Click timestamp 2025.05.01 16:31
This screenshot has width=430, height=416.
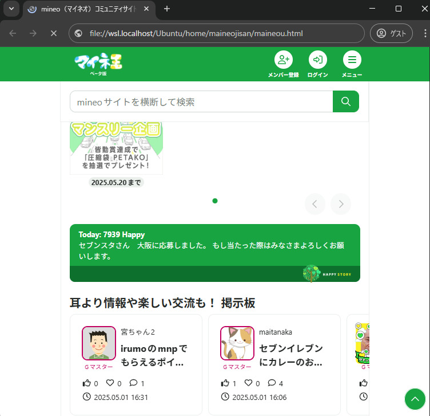tap(121, 397)
